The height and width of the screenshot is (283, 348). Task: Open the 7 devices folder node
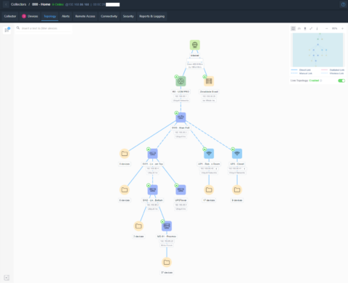point(138,226)
